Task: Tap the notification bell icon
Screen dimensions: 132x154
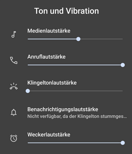Action: click(14, 112)
